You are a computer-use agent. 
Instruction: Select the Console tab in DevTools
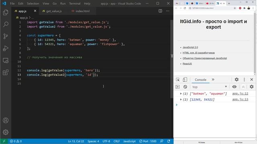click(200, 80)
